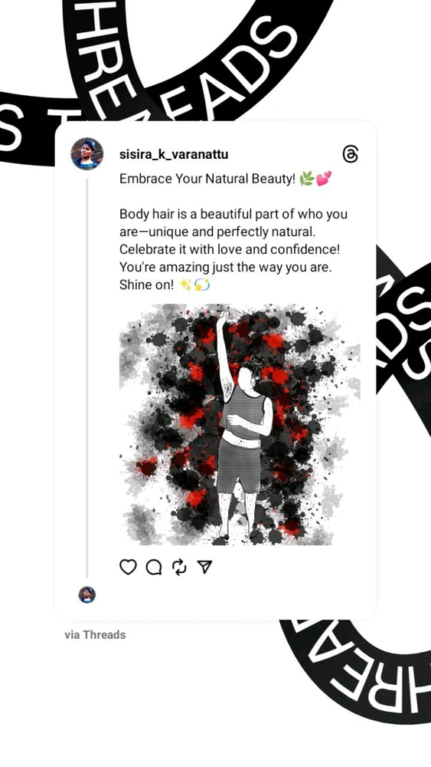Screen dimensions: 431x767
Task: Click the "Body hair is a beautiful part" paragraph
Action: [x=233, y=249]
